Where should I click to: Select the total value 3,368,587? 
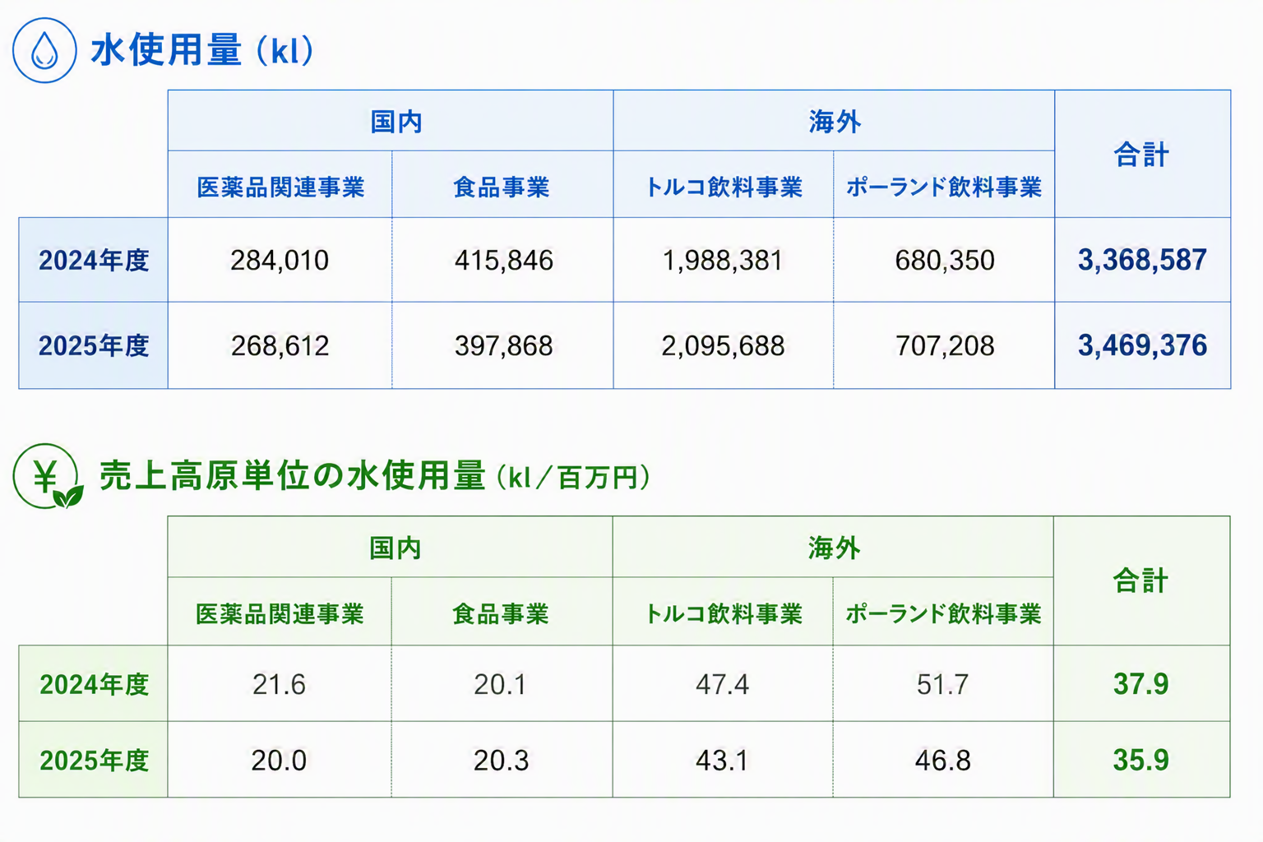[1142, 260]
